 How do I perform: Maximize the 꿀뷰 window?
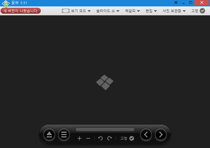click(191, 3)
